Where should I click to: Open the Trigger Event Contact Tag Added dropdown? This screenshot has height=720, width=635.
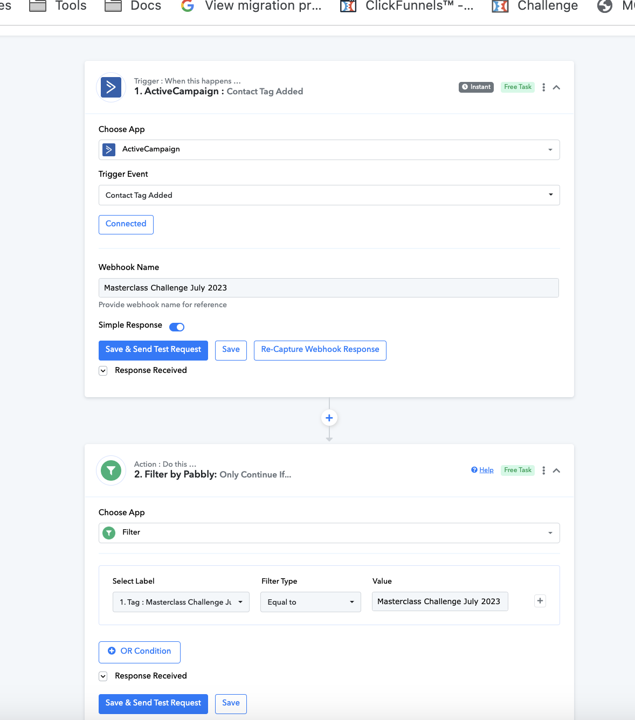coord(329,195)
